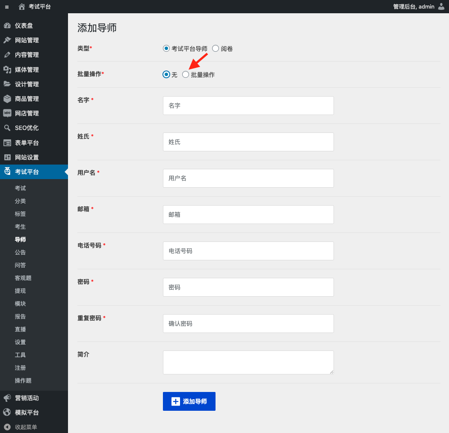Click the plus icon on 添加导师 button
449x433 pixels.
[x=175, y=401]
